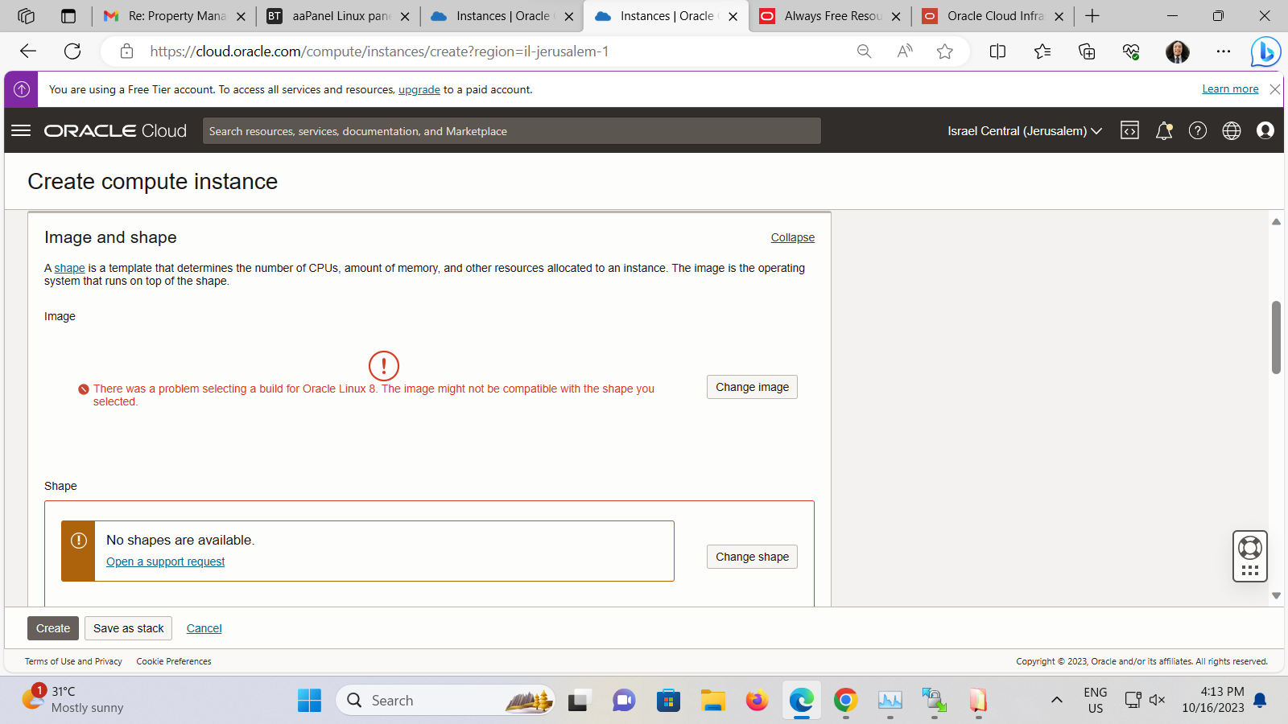The image size is (1288, 724).
Task: Click the page vertical scrollbar thumb
Action: (1276, 337)
